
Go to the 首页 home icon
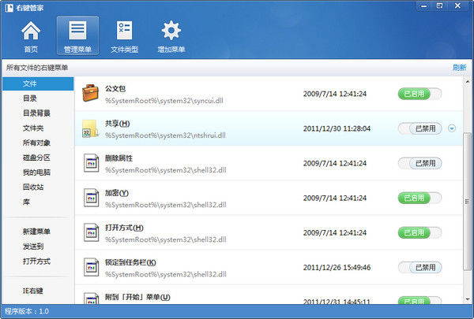click(x=30, y=35)
